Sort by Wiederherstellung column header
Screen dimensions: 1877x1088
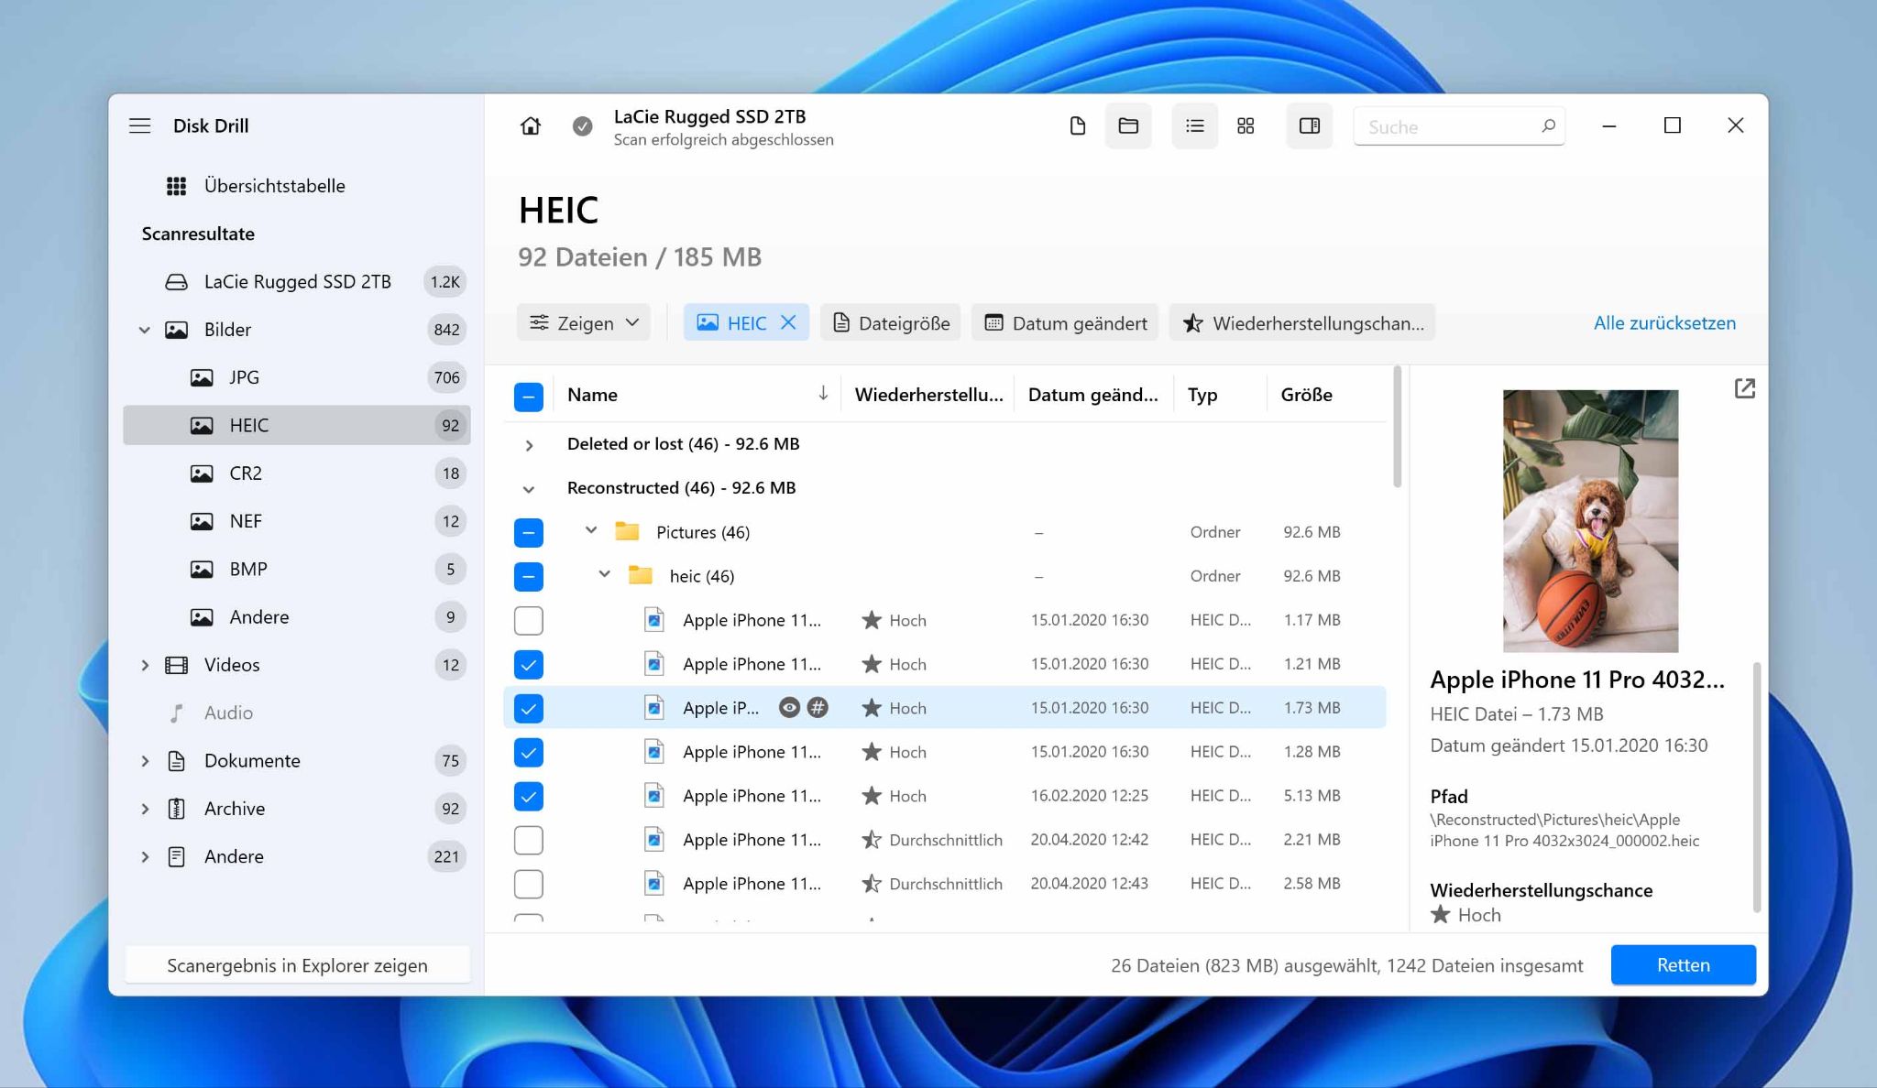[928, 395]
